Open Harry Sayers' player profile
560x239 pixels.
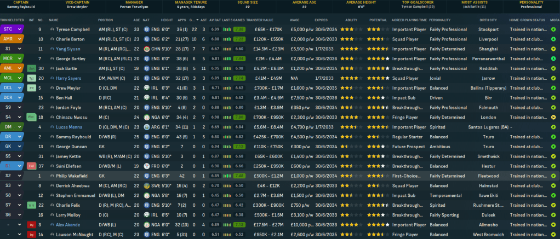(x=68, y=78)
